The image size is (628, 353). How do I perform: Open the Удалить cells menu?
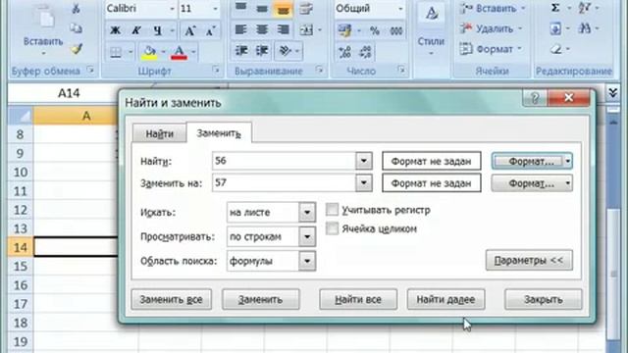(x=491, y=28)
